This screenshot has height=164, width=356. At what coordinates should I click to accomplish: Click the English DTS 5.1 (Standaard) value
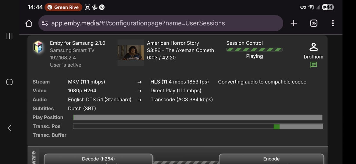click(100, 99)
